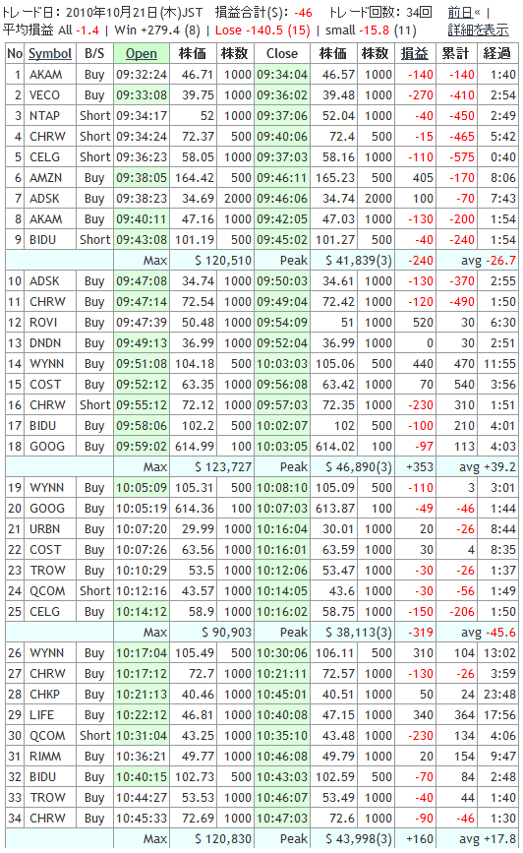Sort table by 損益 profit header

[414, 53]
